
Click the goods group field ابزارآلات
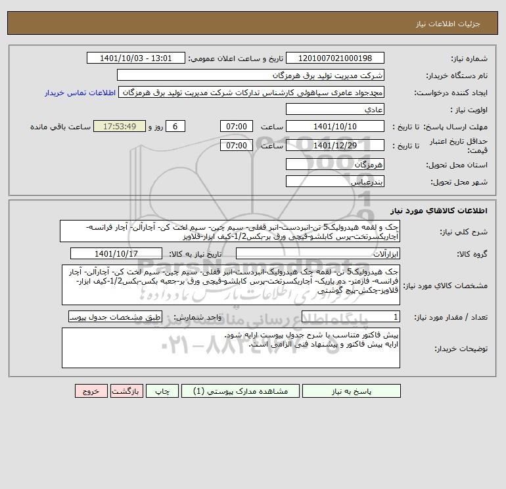[318, 253]
